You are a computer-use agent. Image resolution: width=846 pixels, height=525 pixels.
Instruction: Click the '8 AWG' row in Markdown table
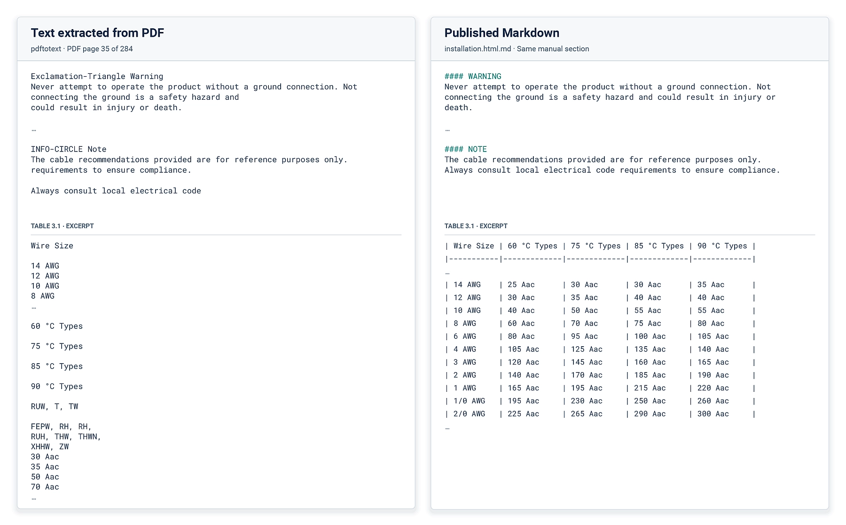point(600,323)
